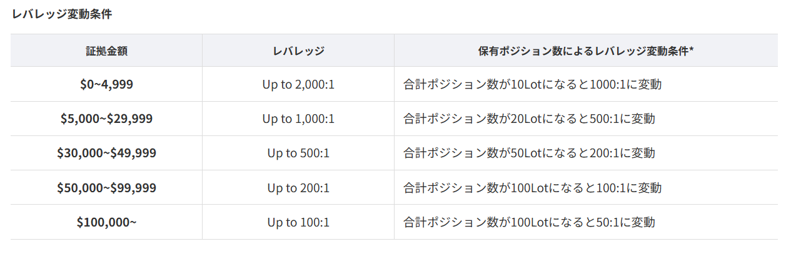Select the 100Lot to 50:1 condition text
This screenshot has height=254, width=791.
coord(530,222)
